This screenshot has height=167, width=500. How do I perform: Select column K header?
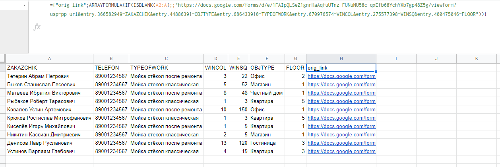(477, 58)
